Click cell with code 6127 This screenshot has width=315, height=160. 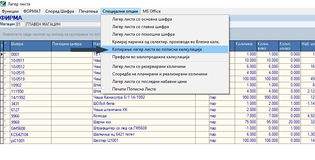coord(31,110)
